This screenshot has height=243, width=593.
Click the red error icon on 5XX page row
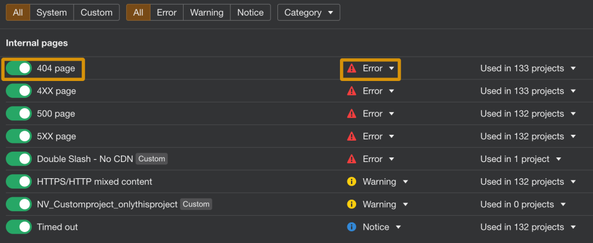click(x=351, y=137)
